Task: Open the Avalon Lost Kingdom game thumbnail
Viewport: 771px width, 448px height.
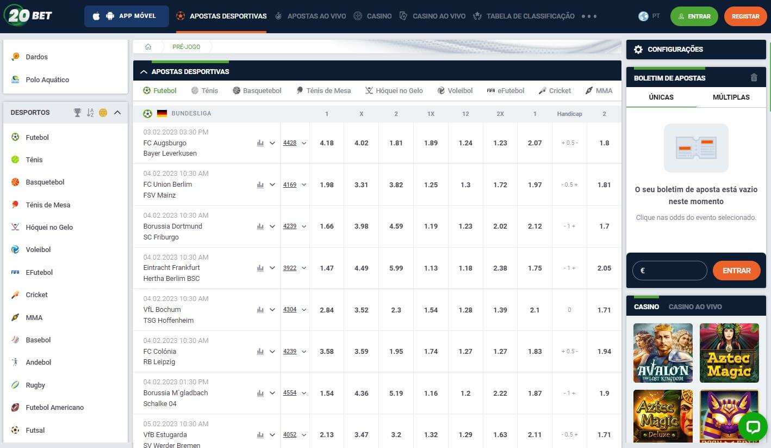Action: 663,353
